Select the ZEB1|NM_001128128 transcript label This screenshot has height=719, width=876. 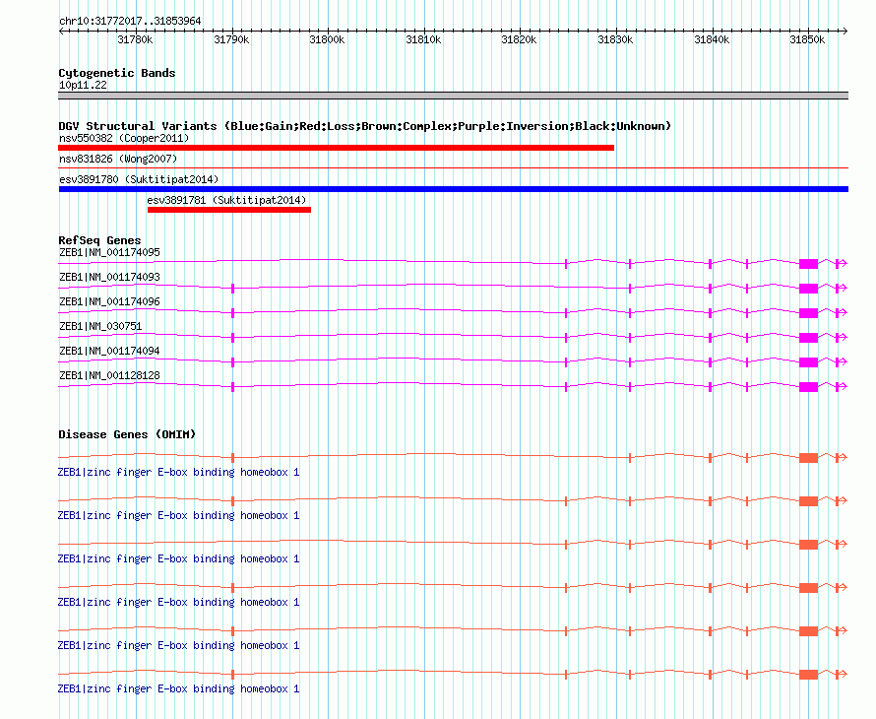pyautogui.click(x=109, y=375)
